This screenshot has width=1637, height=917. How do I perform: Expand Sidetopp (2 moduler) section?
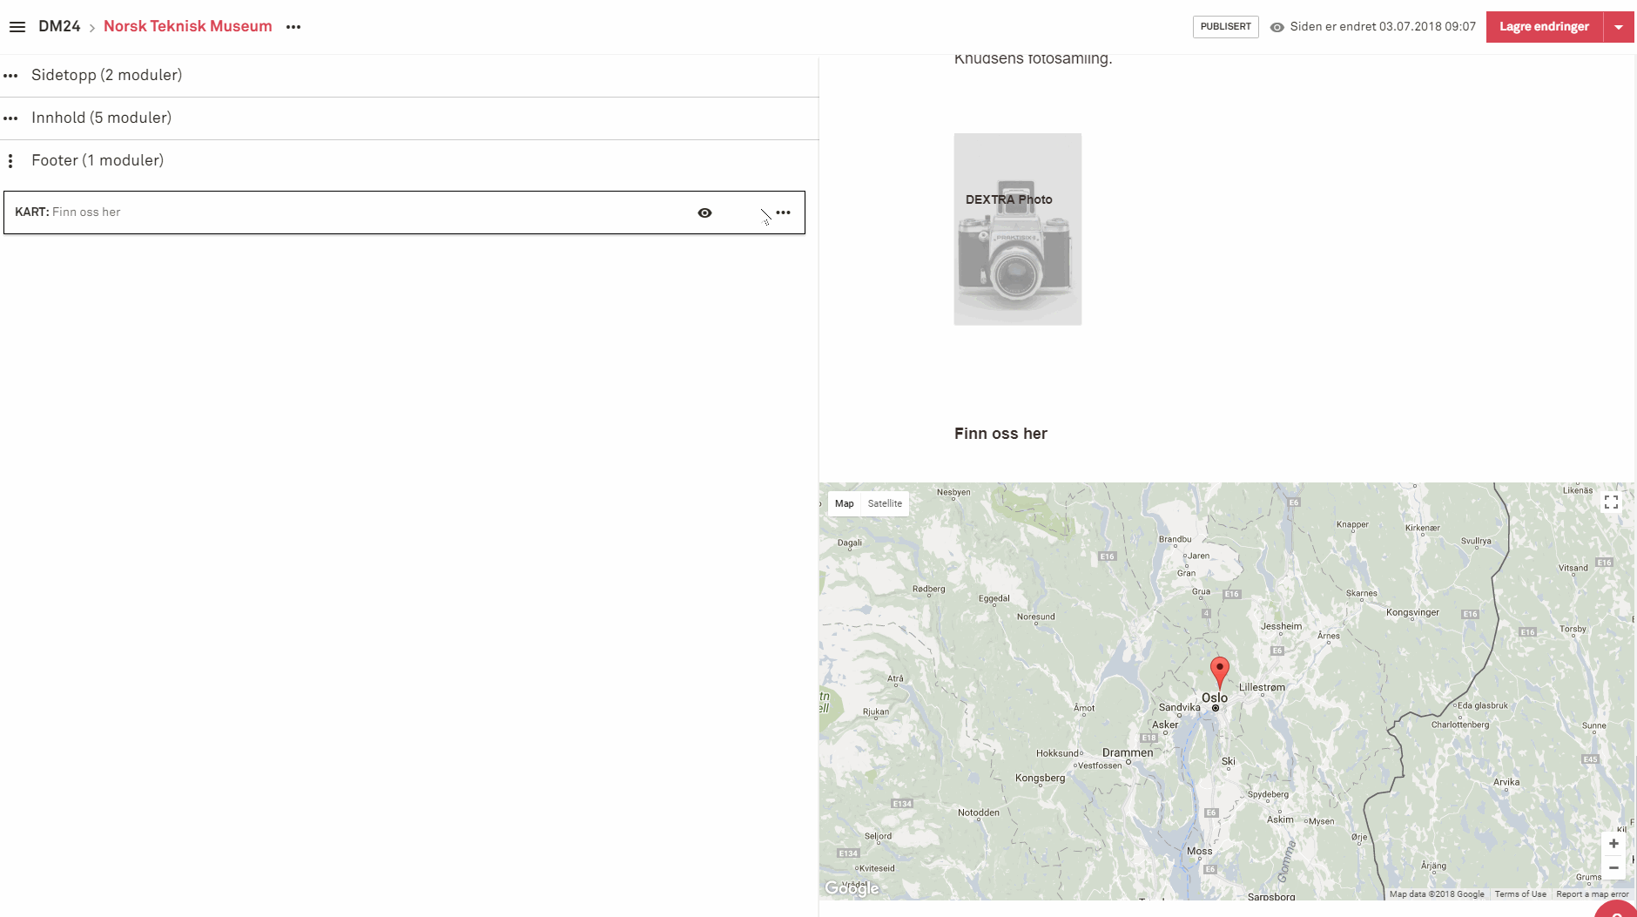point(106,75)
